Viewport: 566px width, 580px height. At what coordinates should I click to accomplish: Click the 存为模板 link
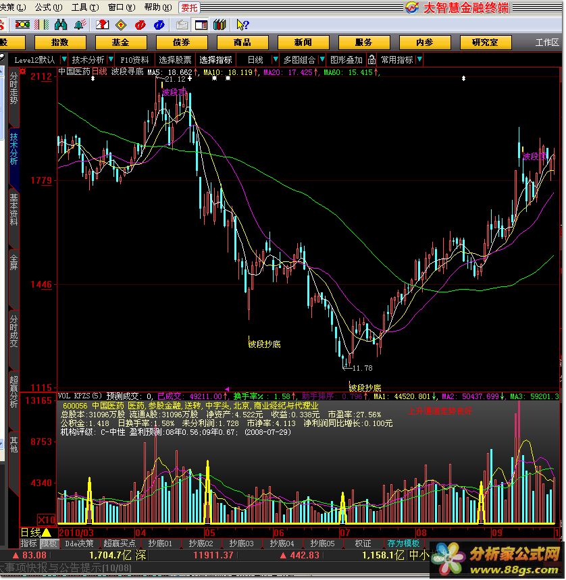pos(403,544)
